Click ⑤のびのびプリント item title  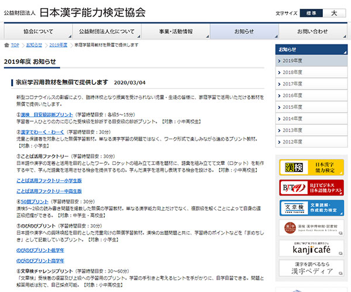pyautogui.click(x=36, y=226)
